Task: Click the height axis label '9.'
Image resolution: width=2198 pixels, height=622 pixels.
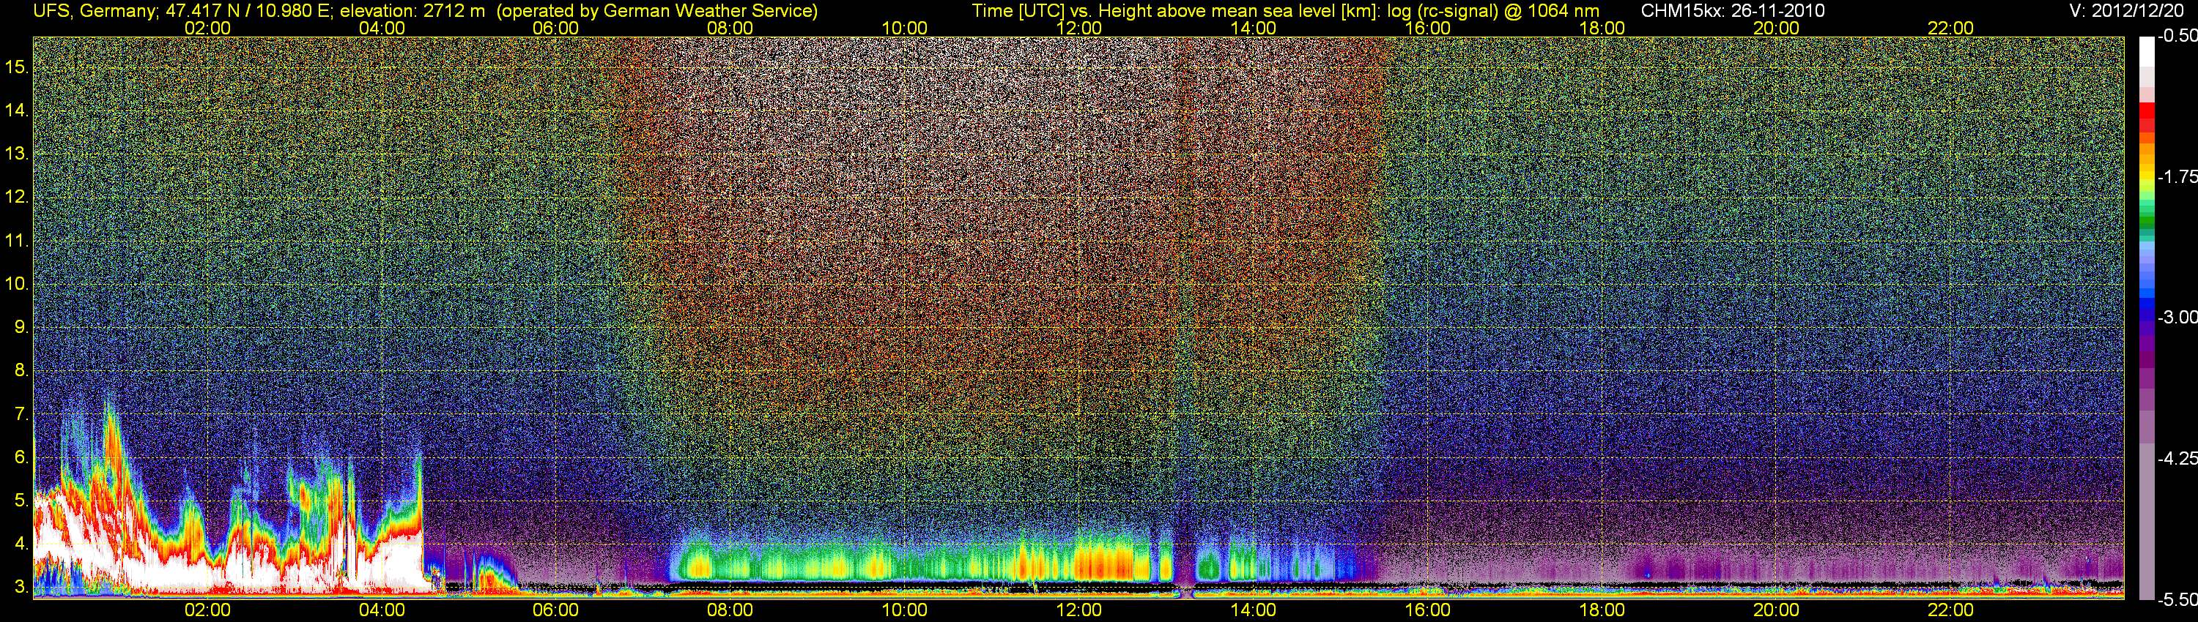Action: [21, 327]
